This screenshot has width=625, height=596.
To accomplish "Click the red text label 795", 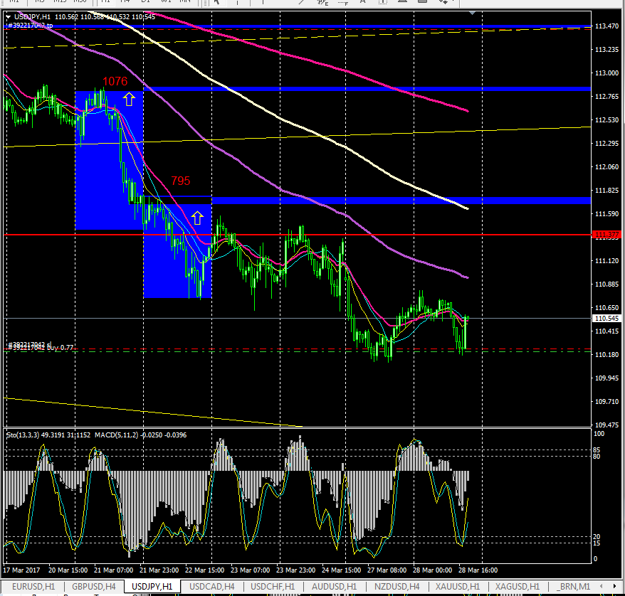I will click(181, 181).
